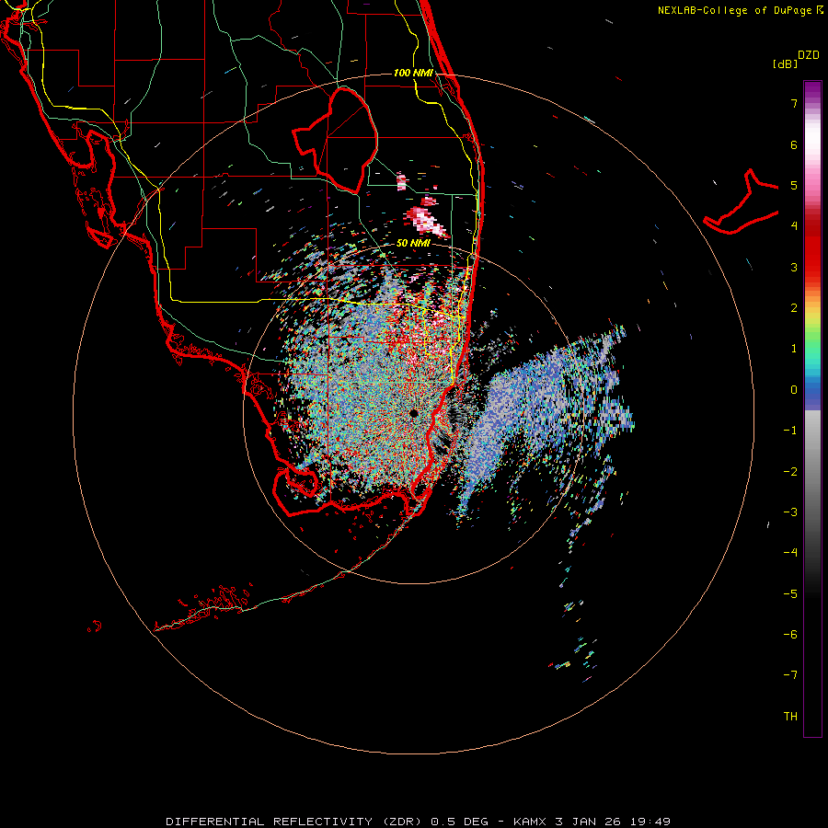Click the -4 value on the color scale
Viewport: 828px width, 828px height.
[x=790, y=553]
